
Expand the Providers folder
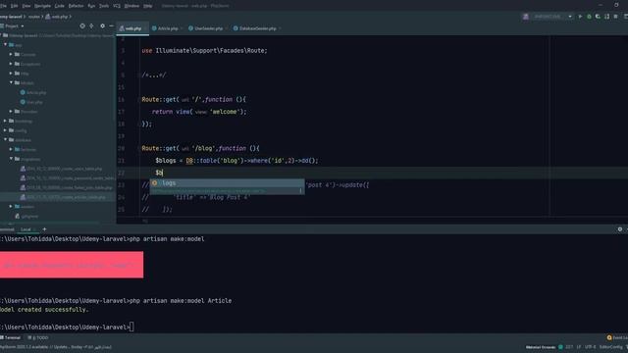click(x=11, y=112)
